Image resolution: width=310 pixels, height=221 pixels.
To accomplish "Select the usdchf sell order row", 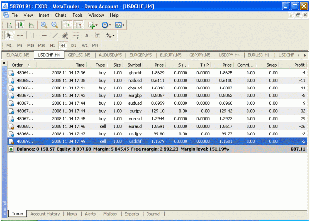I will click(x=157, y=141).
